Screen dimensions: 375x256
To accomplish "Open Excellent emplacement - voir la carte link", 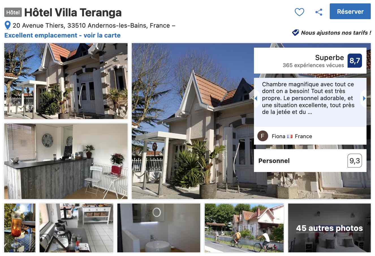I will [62, 35].
